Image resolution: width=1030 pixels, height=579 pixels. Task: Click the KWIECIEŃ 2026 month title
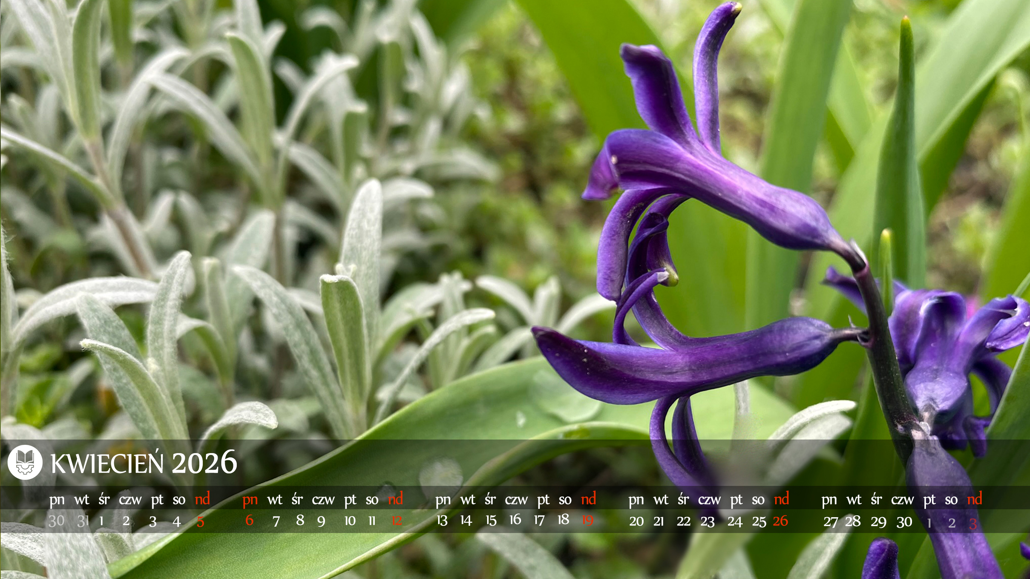[x=144, y=463]
